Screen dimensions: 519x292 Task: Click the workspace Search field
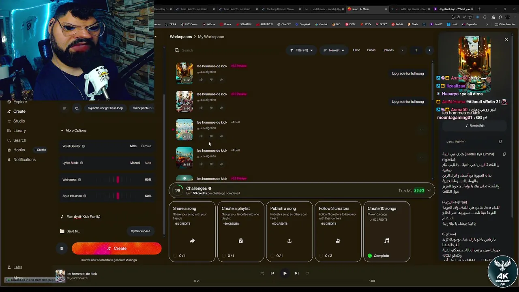tap(227, 50)
